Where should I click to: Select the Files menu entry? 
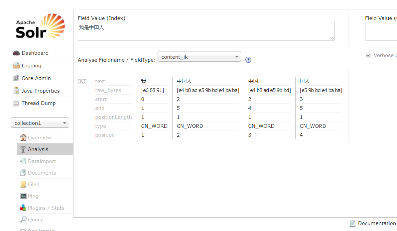click(33, 185)
